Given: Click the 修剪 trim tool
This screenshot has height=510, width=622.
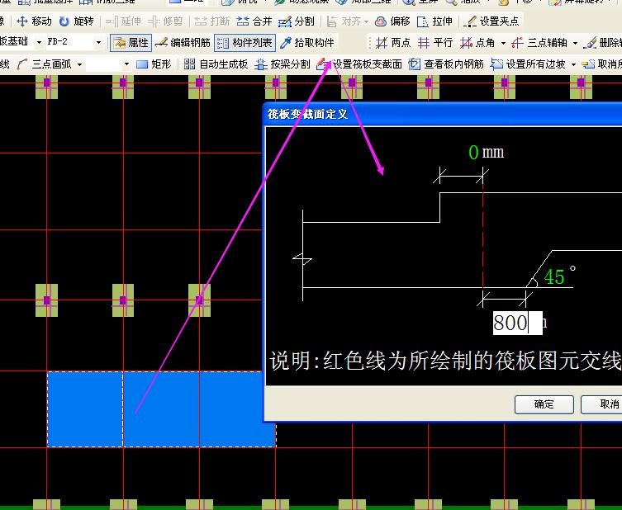Looking at the screenshot, I should point(165,21).
